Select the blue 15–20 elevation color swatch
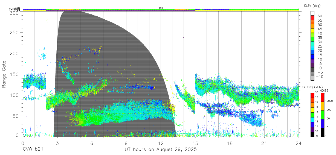The height and width of the screenshot is (155, 336). pyautogui.click(x=312, y=53)
